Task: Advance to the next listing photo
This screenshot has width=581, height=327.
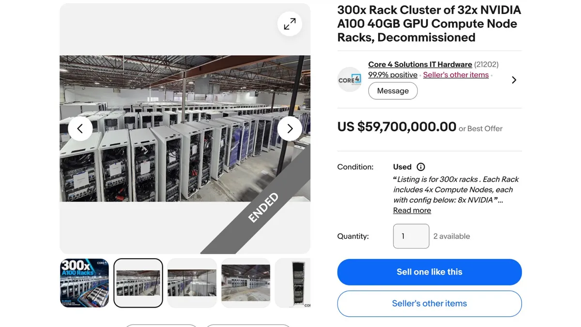Action: click(x=290, y=128)
